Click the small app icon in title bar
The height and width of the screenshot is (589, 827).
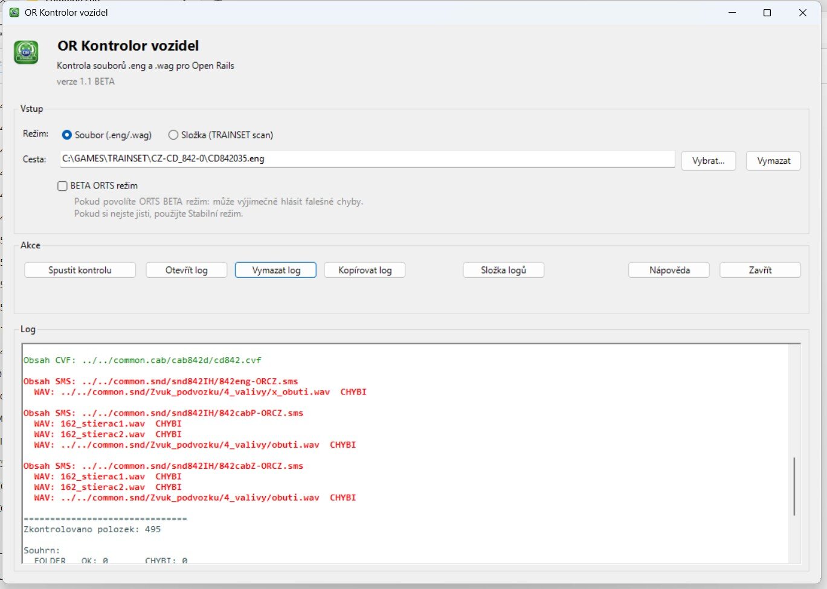[x=14, y=13]
